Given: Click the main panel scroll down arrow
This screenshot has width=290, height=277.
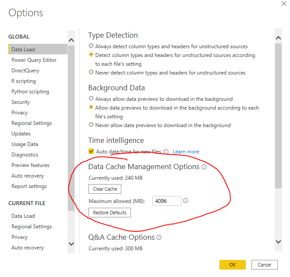Looking at the screenshot, I should tap(278, 241).
